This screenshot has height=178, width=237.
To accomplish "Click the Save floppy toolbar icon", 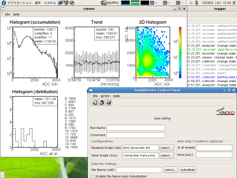I will pyautogui.click(x=109, y=102).
